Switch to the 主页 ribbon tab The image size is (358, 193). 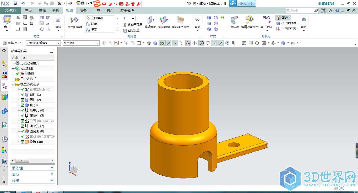[x=28, y=10]
